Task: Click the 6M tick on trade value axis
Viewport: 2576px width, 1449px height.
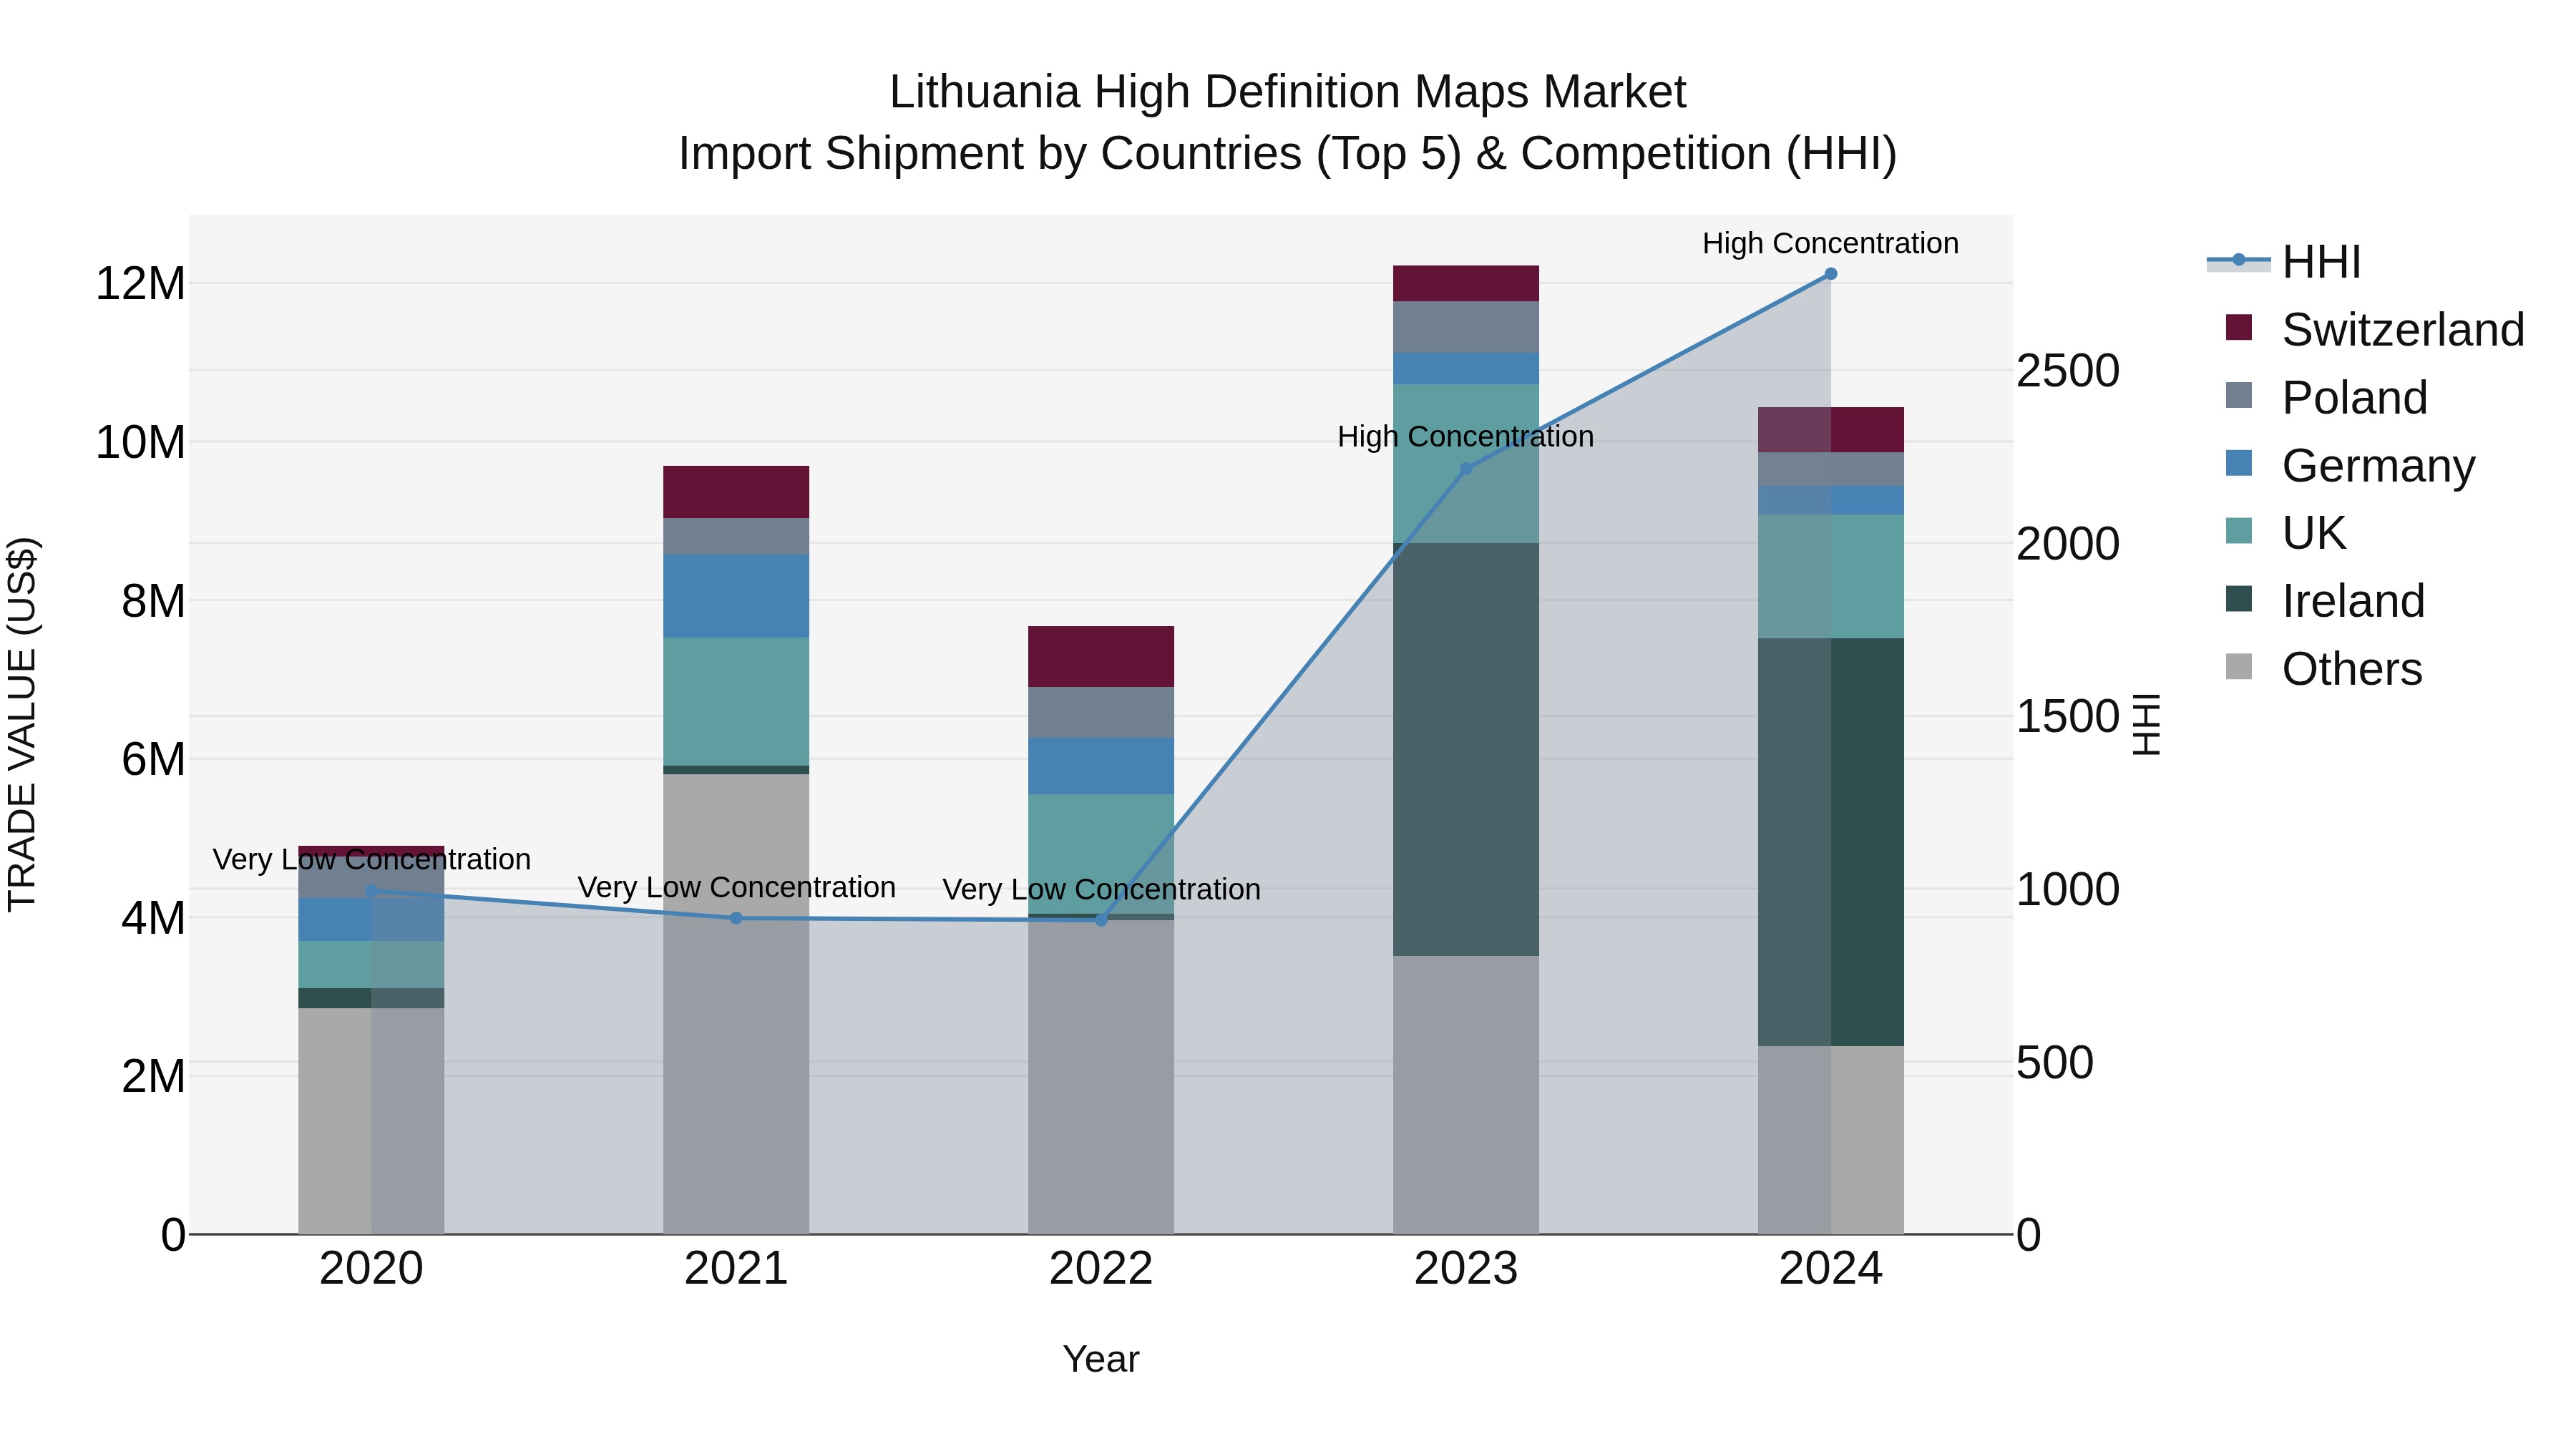Action: [153, 759]
